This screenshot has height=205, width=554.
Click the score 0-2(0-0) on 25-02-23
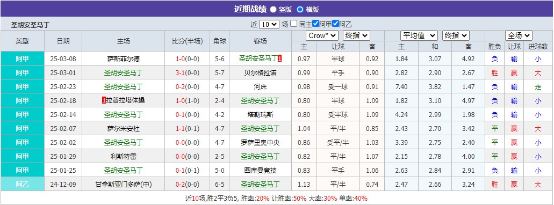coord(187,87)
